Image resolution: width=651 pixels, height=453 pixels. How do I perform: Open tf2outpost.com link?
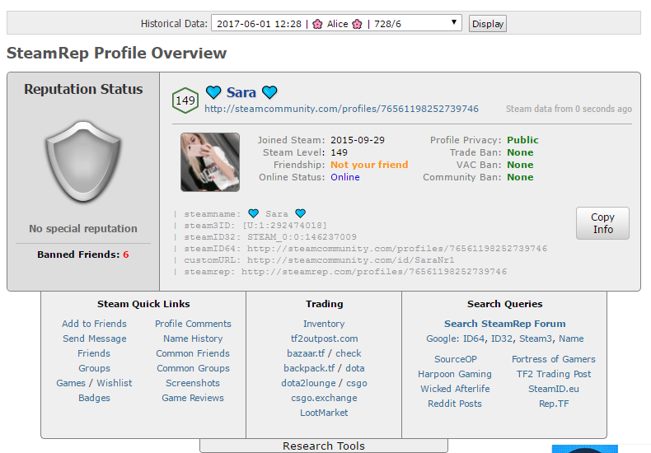pos(324,339)
